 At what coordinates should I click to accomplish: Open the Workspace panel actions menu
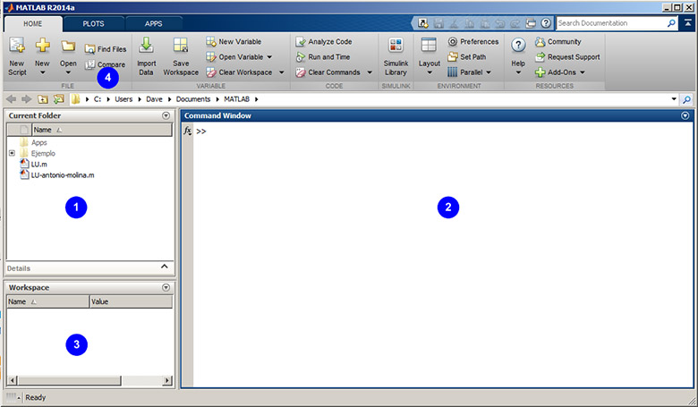point(166,287)
